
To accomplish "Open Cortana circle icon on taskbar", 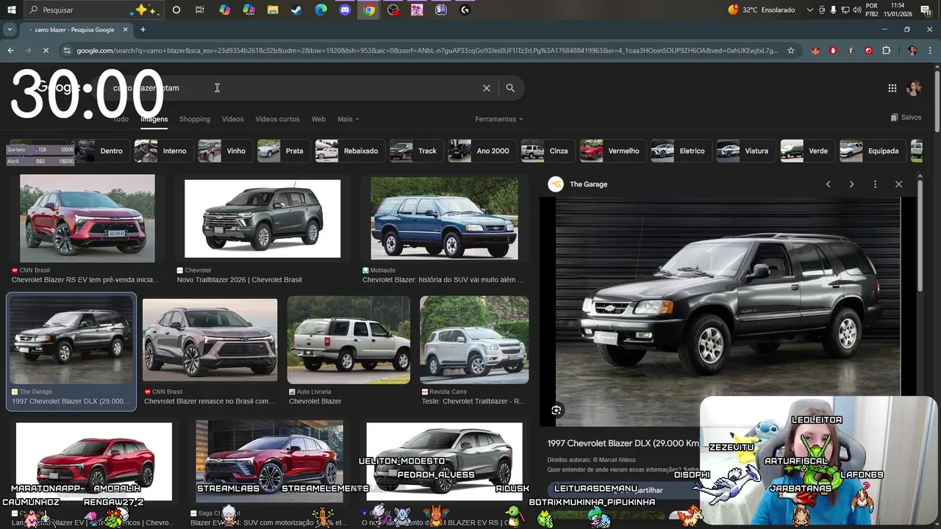I will point(176,10).
